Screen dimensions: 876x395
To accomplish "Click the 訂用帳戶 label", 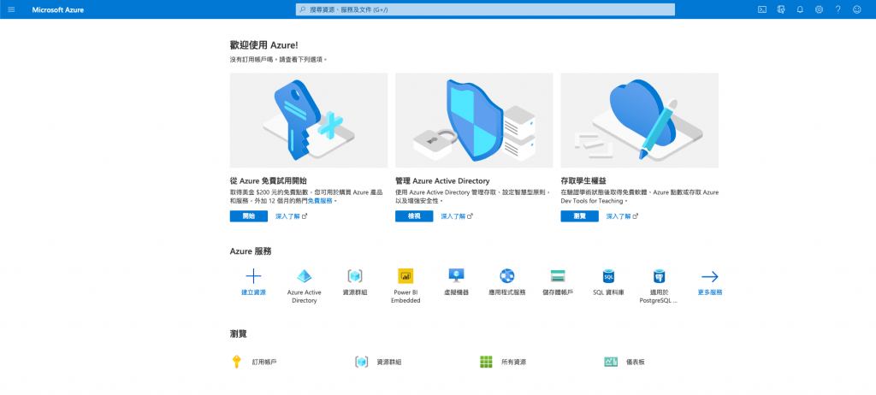I will (264, 362).
